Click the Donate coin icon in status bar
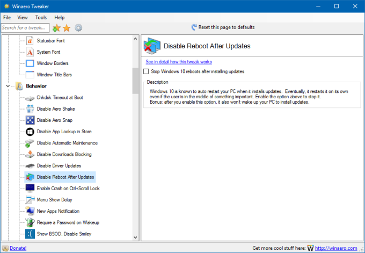 (x=5, y=248)
